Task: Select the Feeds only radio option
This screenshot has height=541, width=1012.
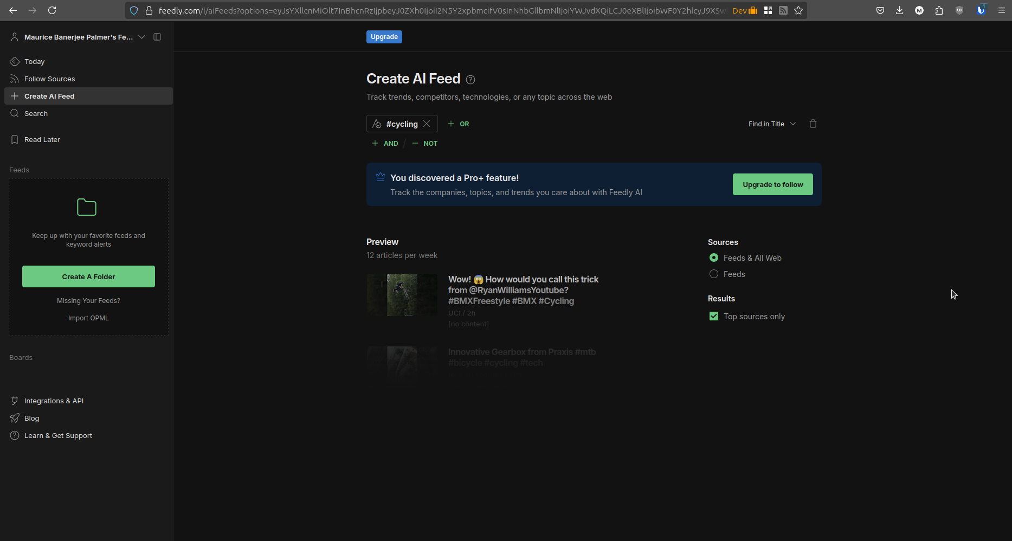Action: point(714,274)
